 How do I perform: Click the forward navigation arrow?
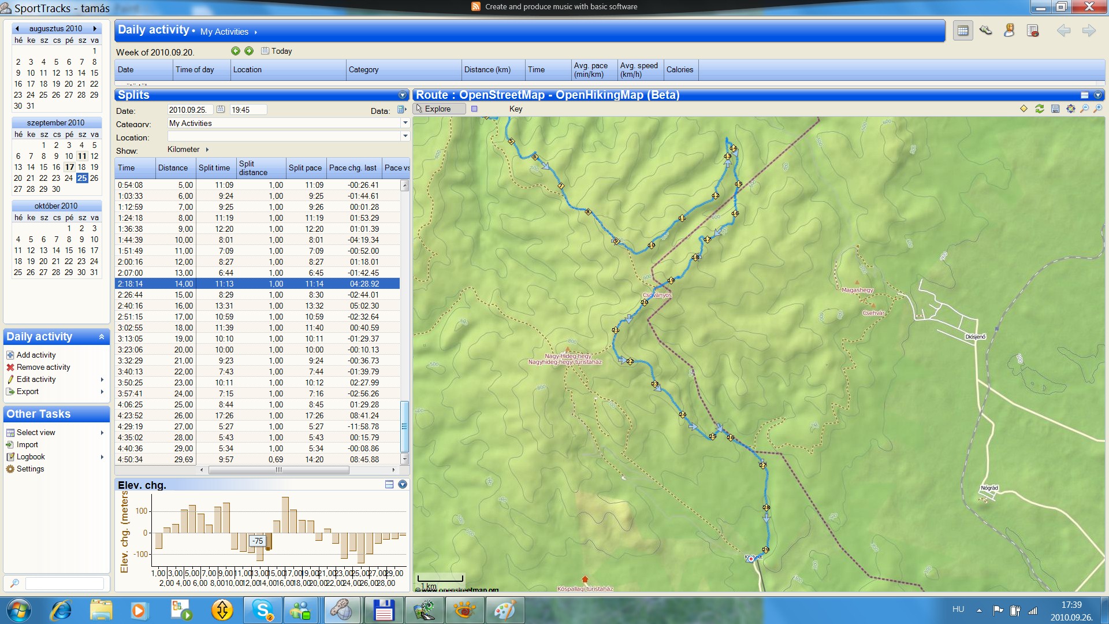[1089, 31]
